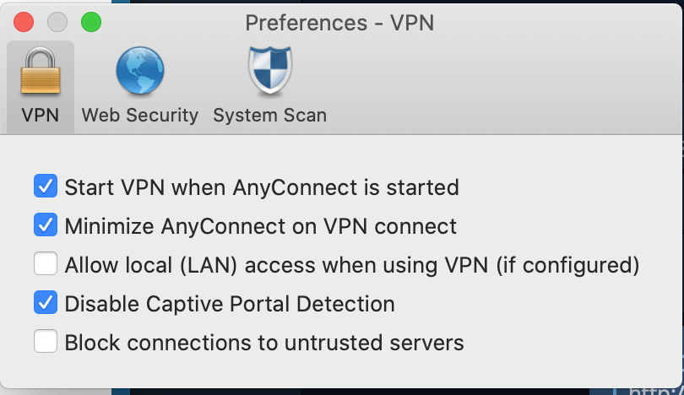Click the "Start VPN when AnyConnect is started" text
This screenshot has height=395, width=684.
point(262,187)
